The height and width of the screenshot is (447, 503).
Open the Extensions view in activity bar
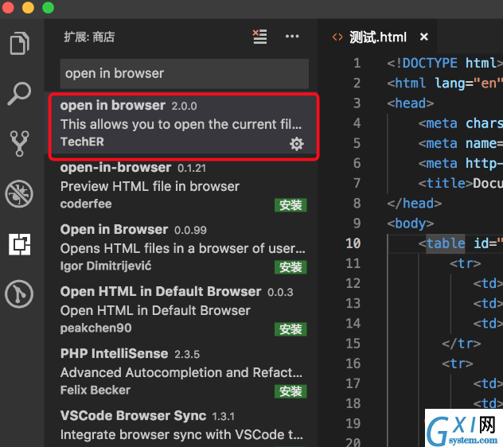(20, 244)
